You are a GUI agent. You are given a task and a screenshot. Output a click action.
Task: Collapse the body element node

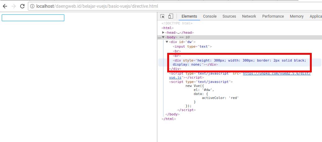163,37
